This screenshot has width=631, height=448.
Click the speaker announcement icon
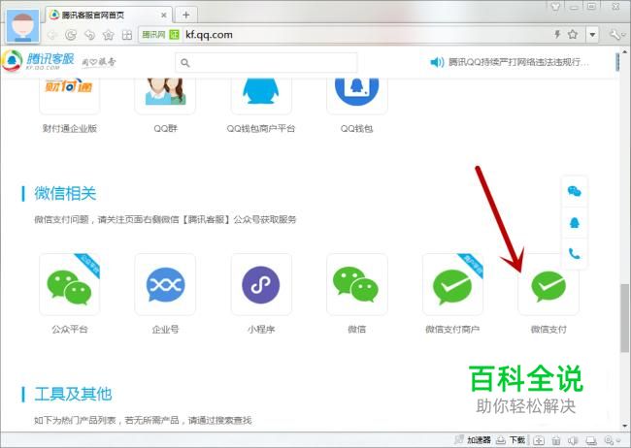tap(437, 62)
